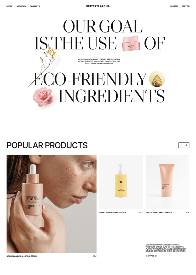Click the Lip Balm jar image in headline
Viewport: 196px width, 275px height.
tap(131, 44)
